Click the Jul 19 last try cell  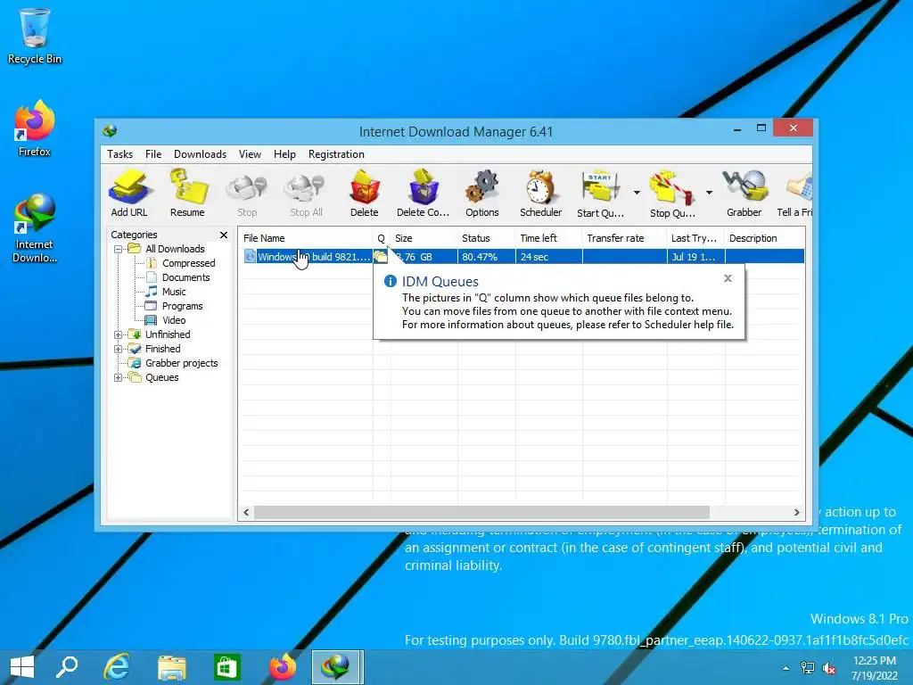tap(695, 257)
